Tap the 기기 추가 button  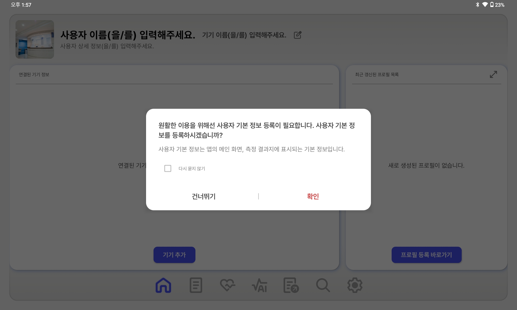tap(174, 255)
